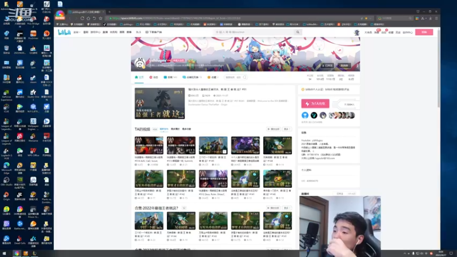Click the browser address bar
Image resolution: width=457 pixels, height=257 pixels.
233,18
